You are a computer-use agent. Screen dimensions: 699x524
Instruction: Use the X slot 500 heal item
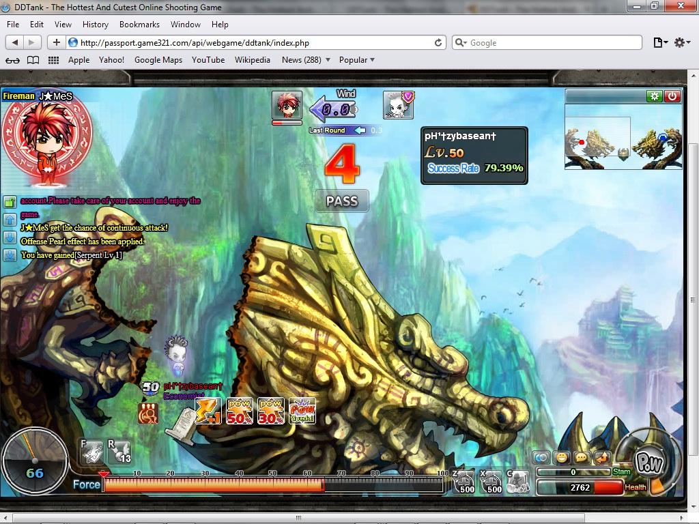pyautogui.click(x=491, y=482)
